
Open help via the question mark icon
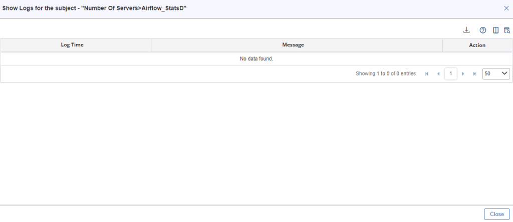click(x=483, y=30)
